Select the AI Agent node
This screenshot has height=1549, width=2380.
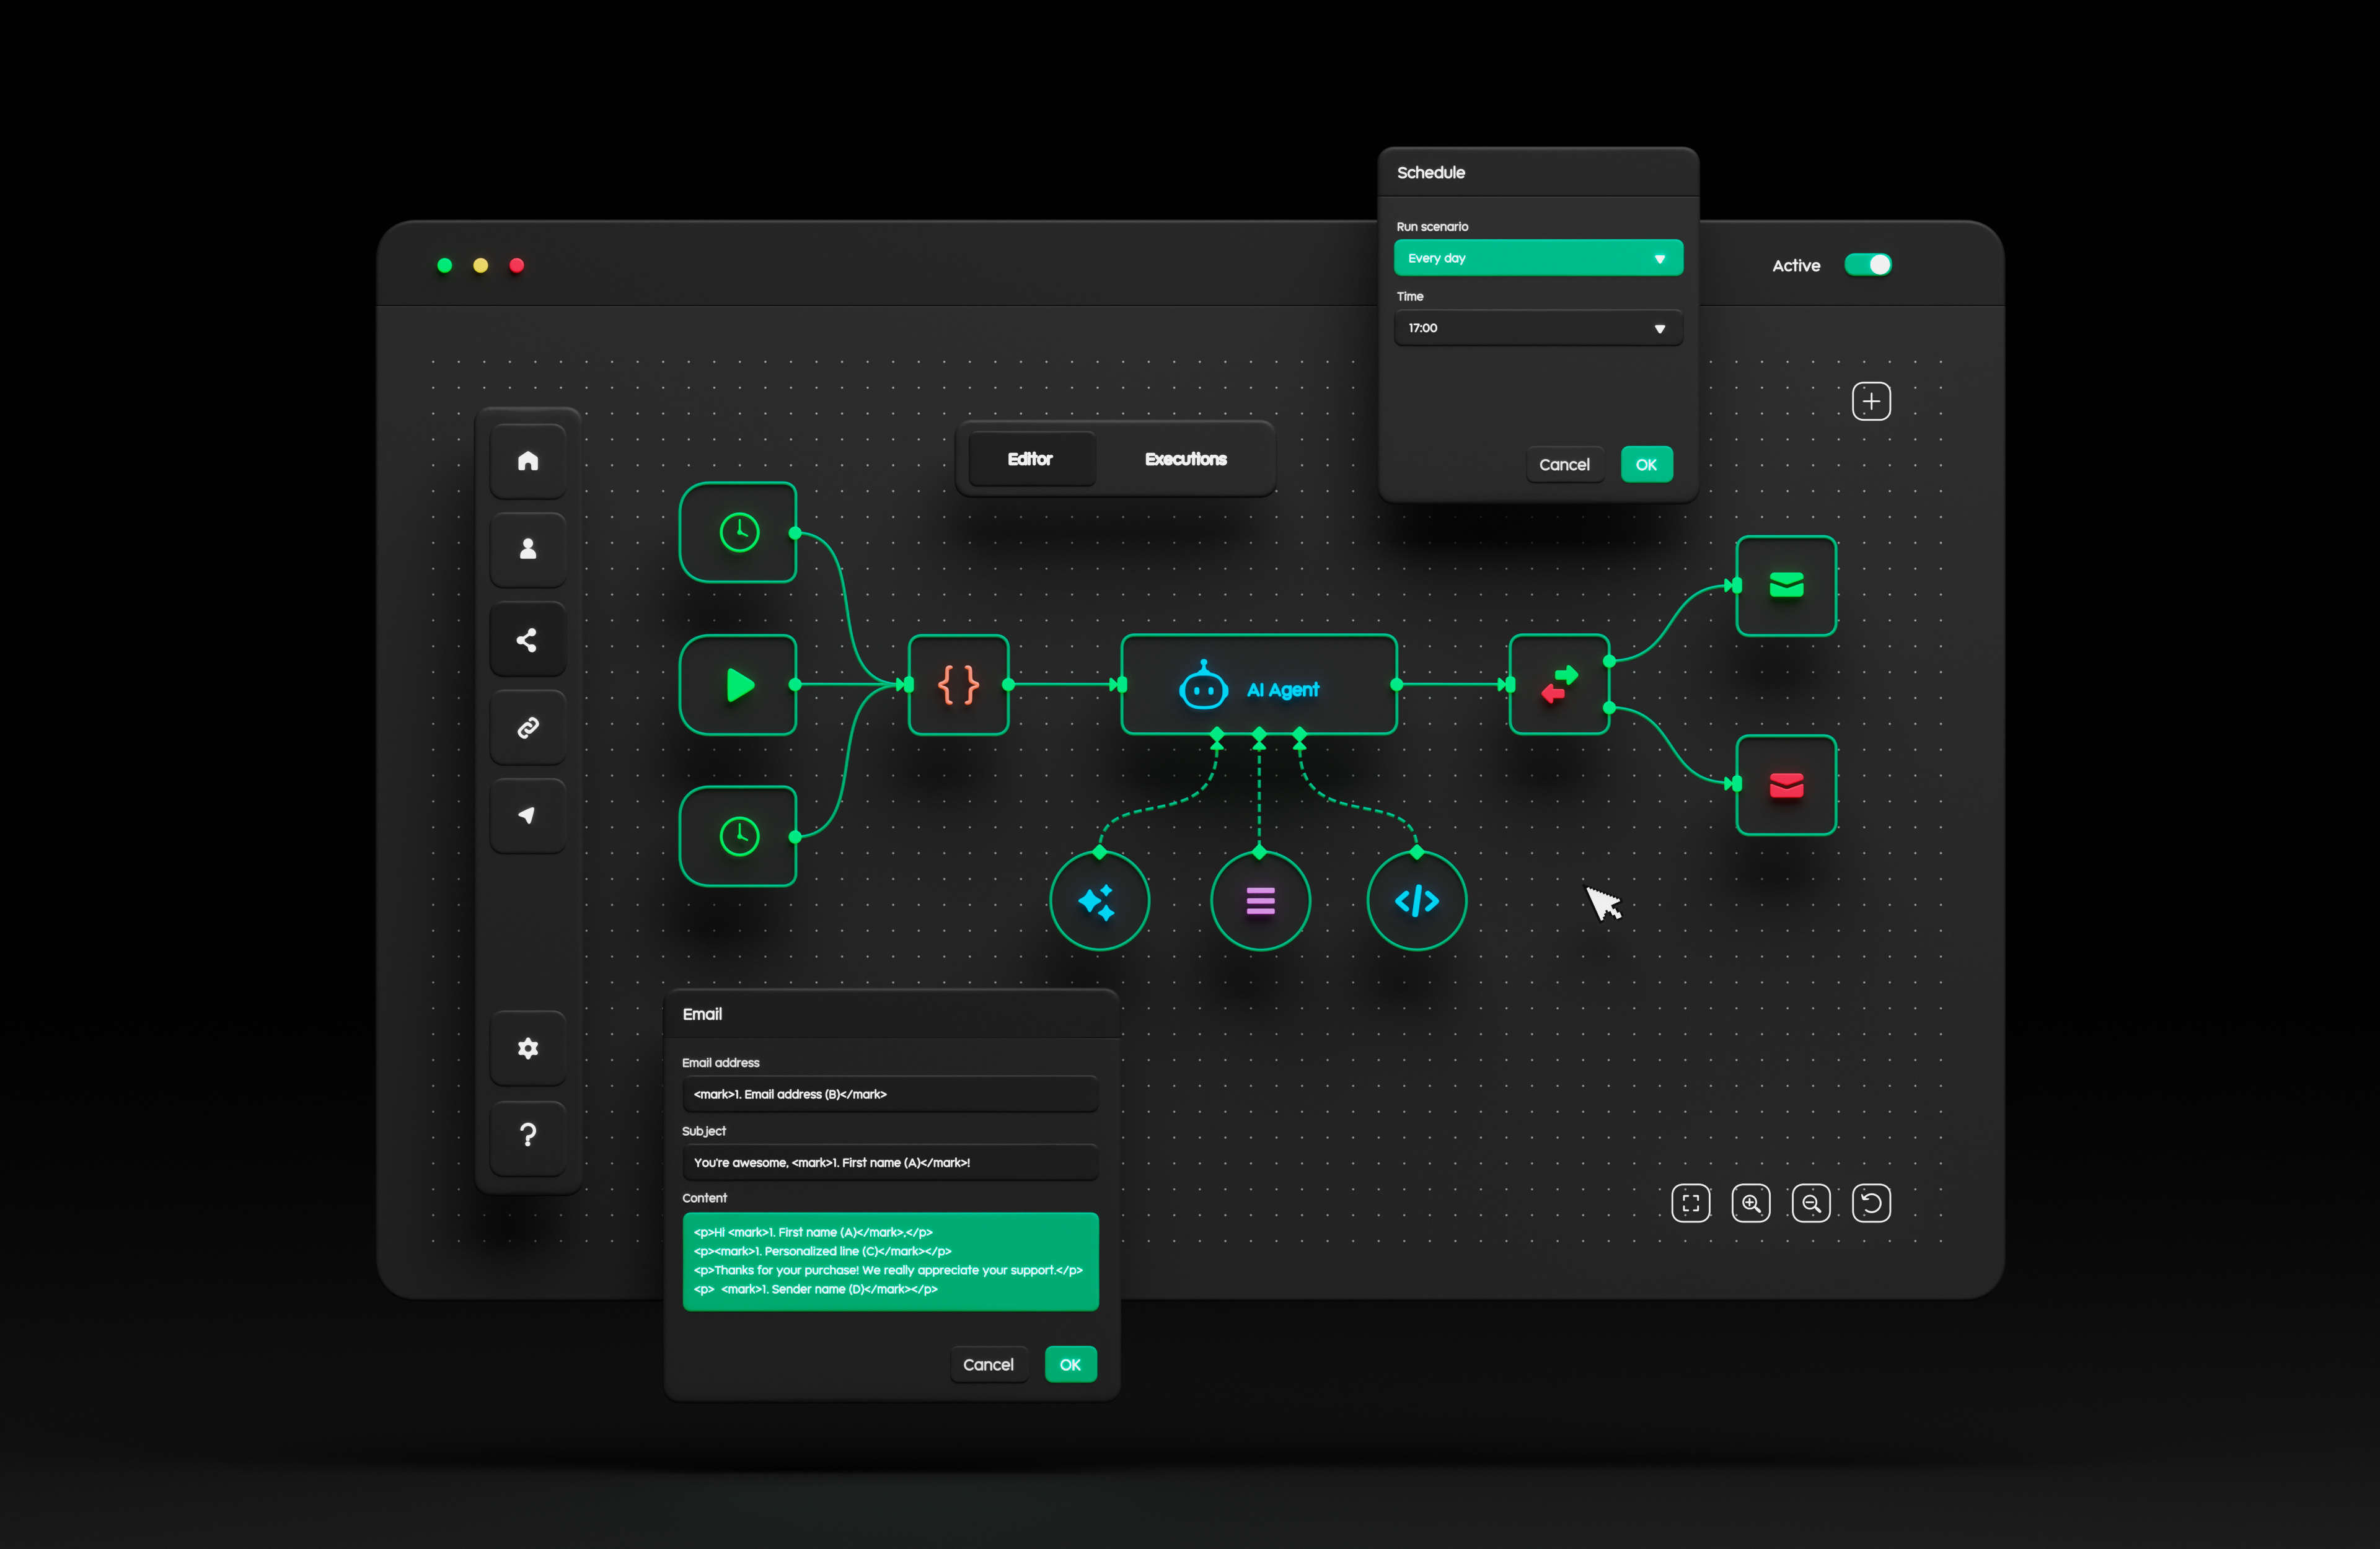(1259, 685)
